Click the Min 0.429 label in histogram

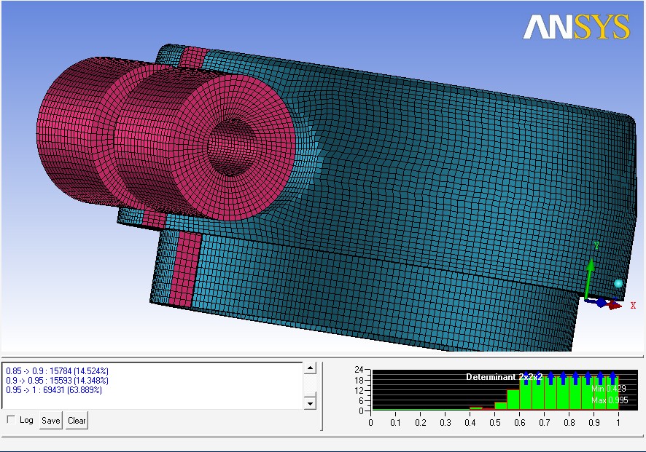pos(607,389)
